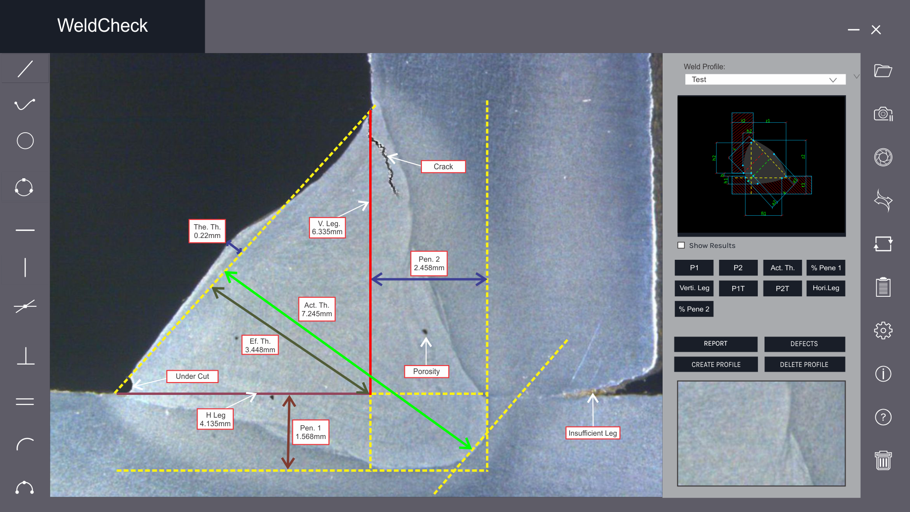Click CREATE PROFILE button
Screen dimensions: 910x512
pyautogui.click(x=716, y=365)
